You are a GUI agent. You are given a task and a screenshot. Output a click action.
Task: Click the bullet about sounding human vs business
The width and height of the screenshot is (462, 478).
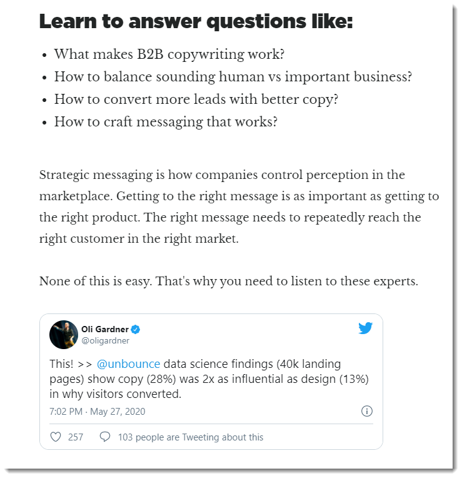coord(233,77)
